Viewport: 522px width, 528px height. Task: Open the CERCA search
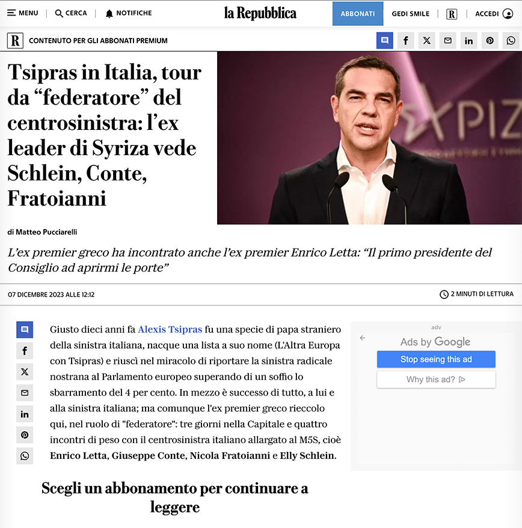tap(71, 13)
